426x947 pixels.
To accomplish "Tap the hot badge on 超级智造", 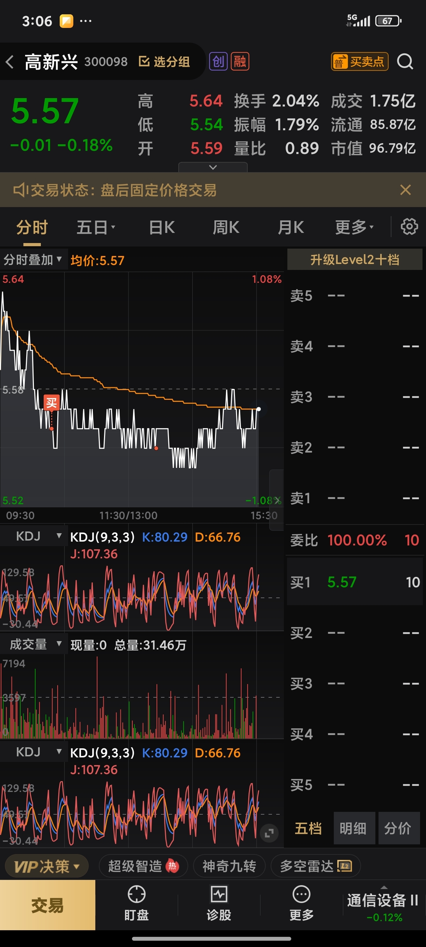I will pyautogui.click(x=172, y=866).
